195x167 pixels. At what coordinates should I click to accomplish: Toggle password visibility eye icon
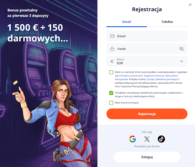pos(182,49)
